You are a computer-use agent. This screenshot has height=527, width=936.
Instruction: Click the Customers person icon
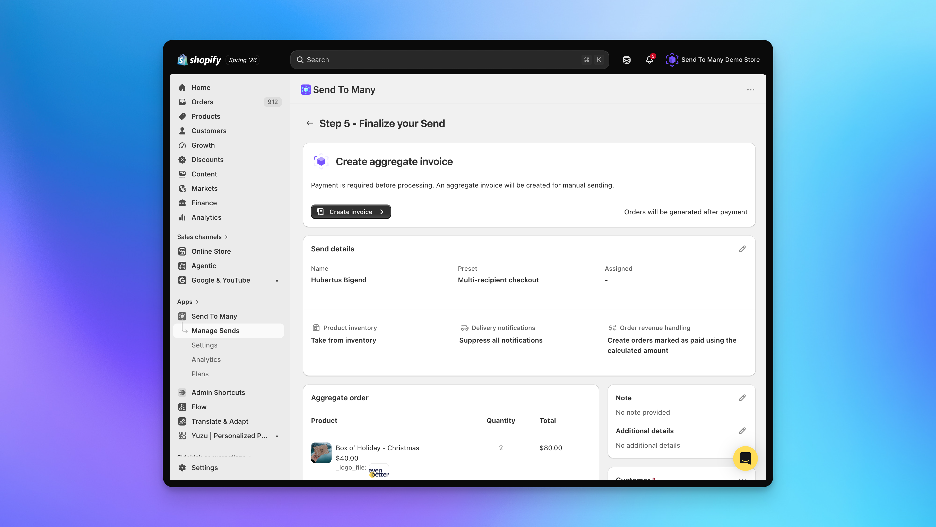click(183, 131)
